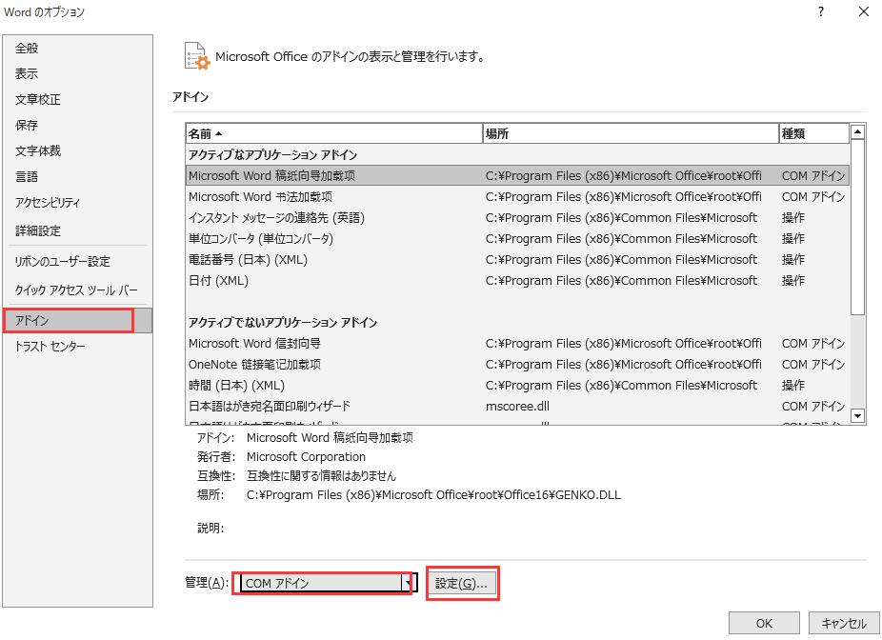Open the COM アドイン combo box
This screenshot has width=882, height=640.
pos(324,582)
